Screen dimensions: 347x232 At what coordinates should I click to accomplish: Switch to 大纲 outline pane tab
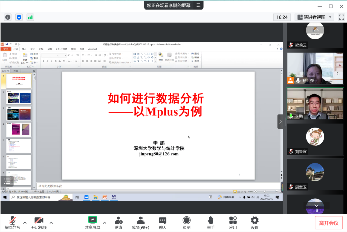click(16, 71)
